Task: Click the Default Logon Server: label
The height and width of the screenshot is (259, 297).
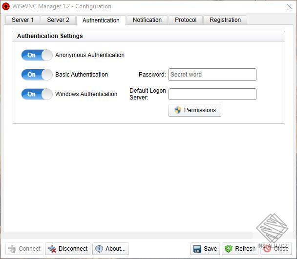Action: [x=148, y=94]
